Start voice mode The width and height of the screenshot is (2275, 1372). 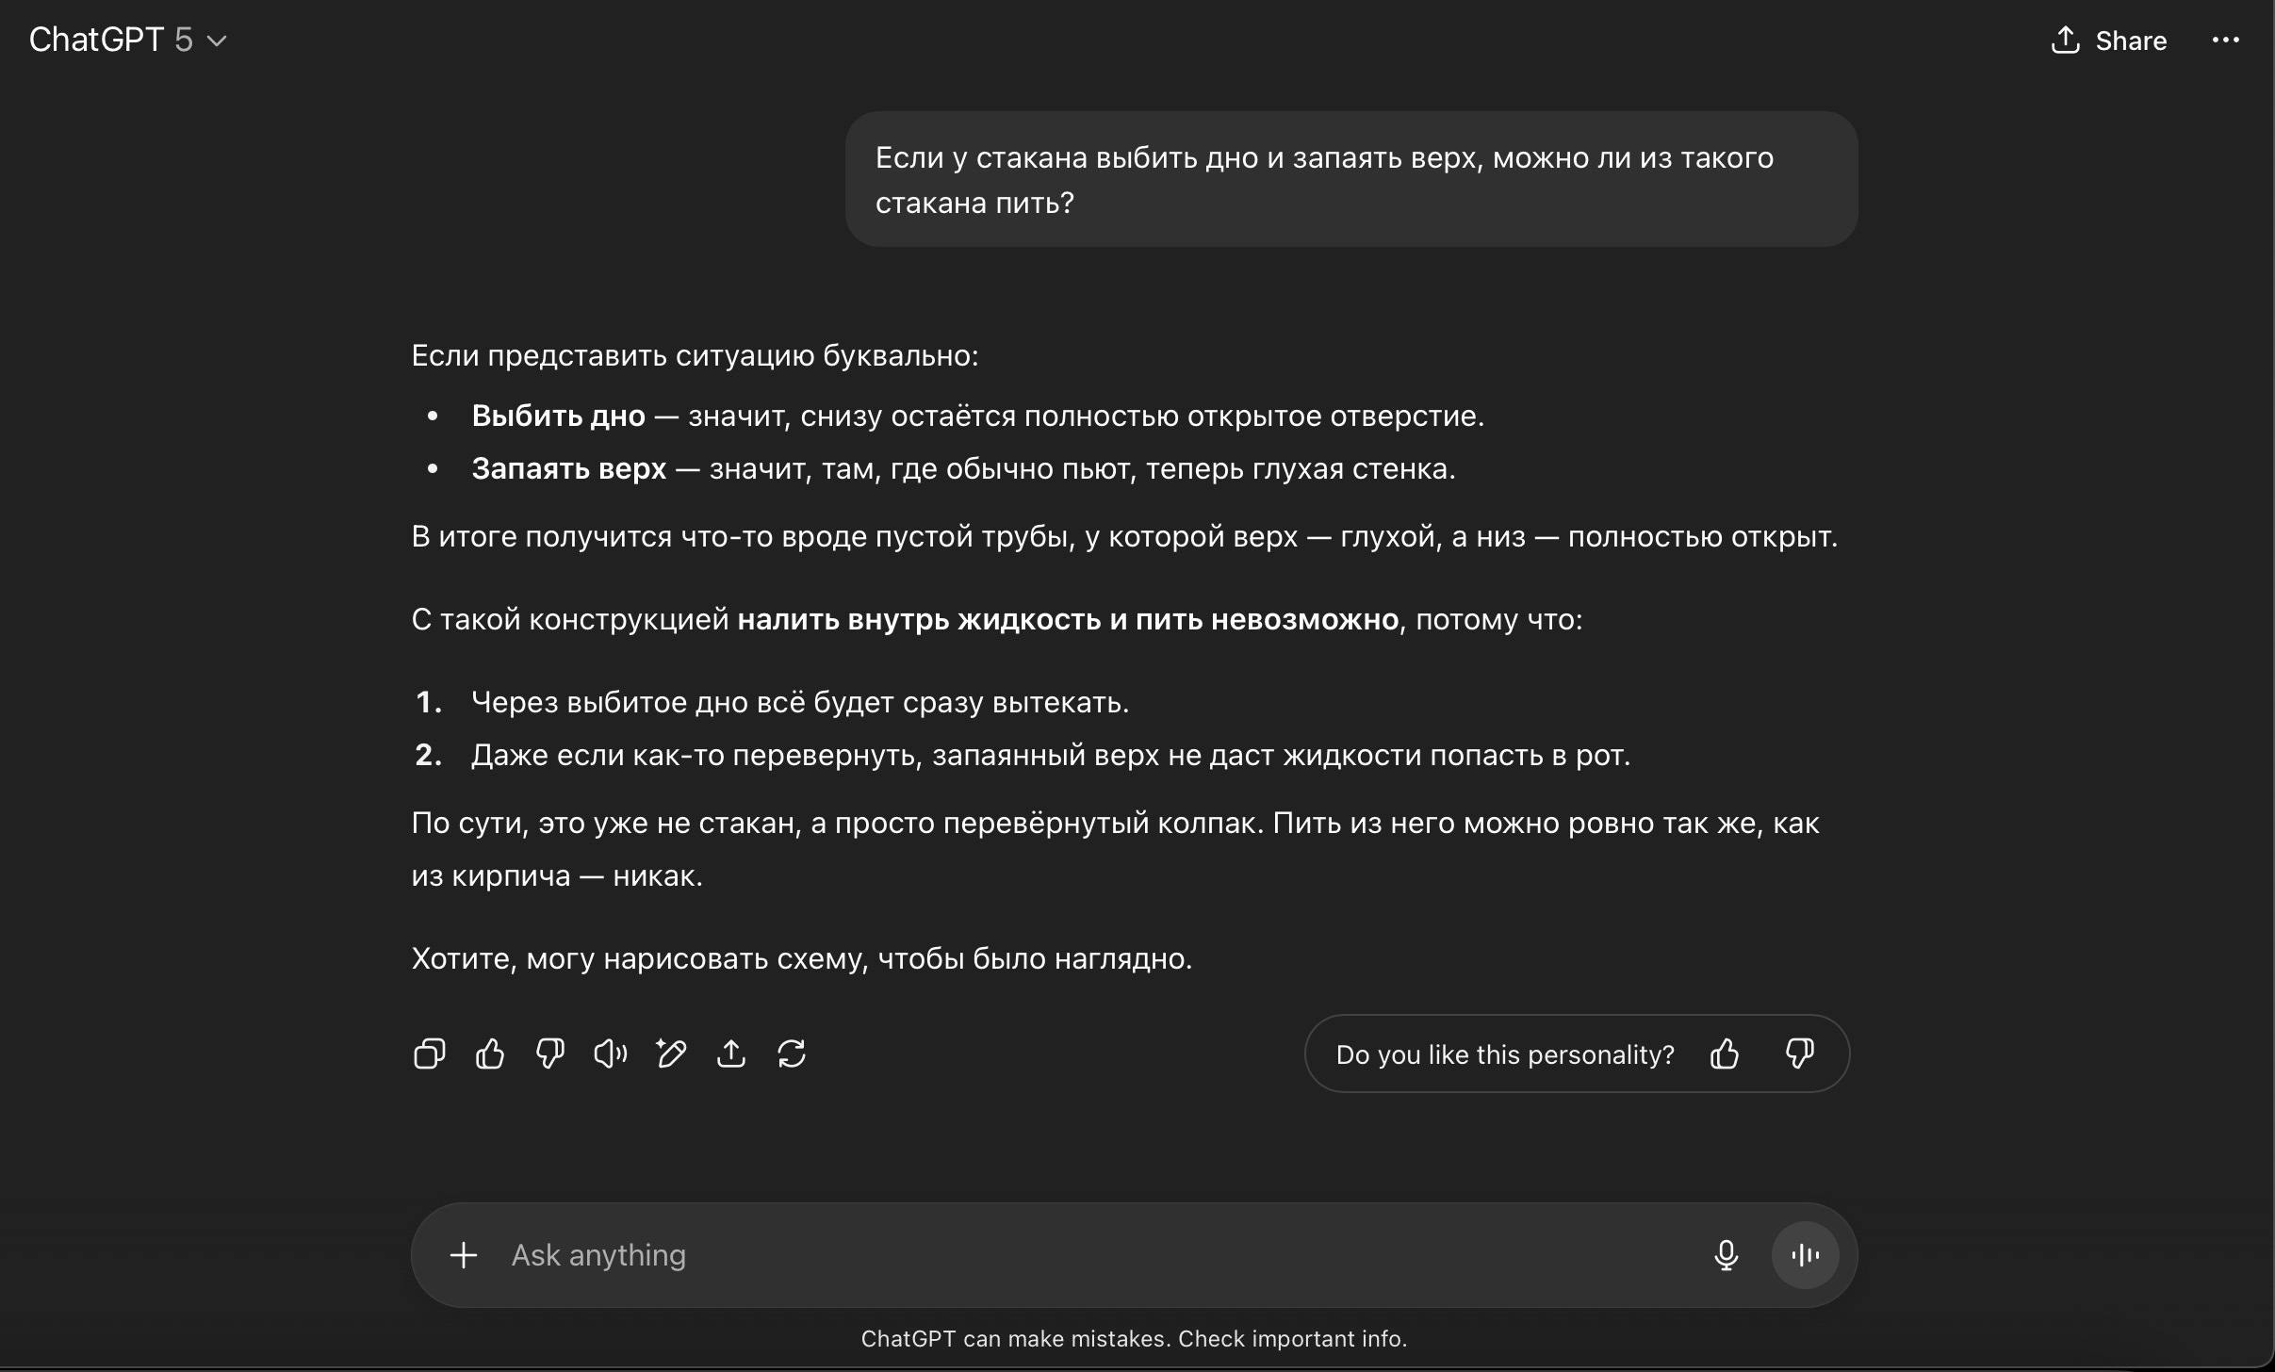[x=1805, y=1255]
